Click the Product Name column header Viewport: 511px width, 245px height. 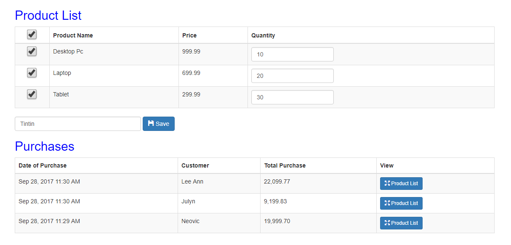tap(73, 35)
